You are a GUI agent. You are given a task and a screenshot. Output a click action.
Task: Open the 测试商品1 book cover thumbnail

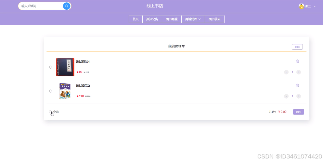65,67
